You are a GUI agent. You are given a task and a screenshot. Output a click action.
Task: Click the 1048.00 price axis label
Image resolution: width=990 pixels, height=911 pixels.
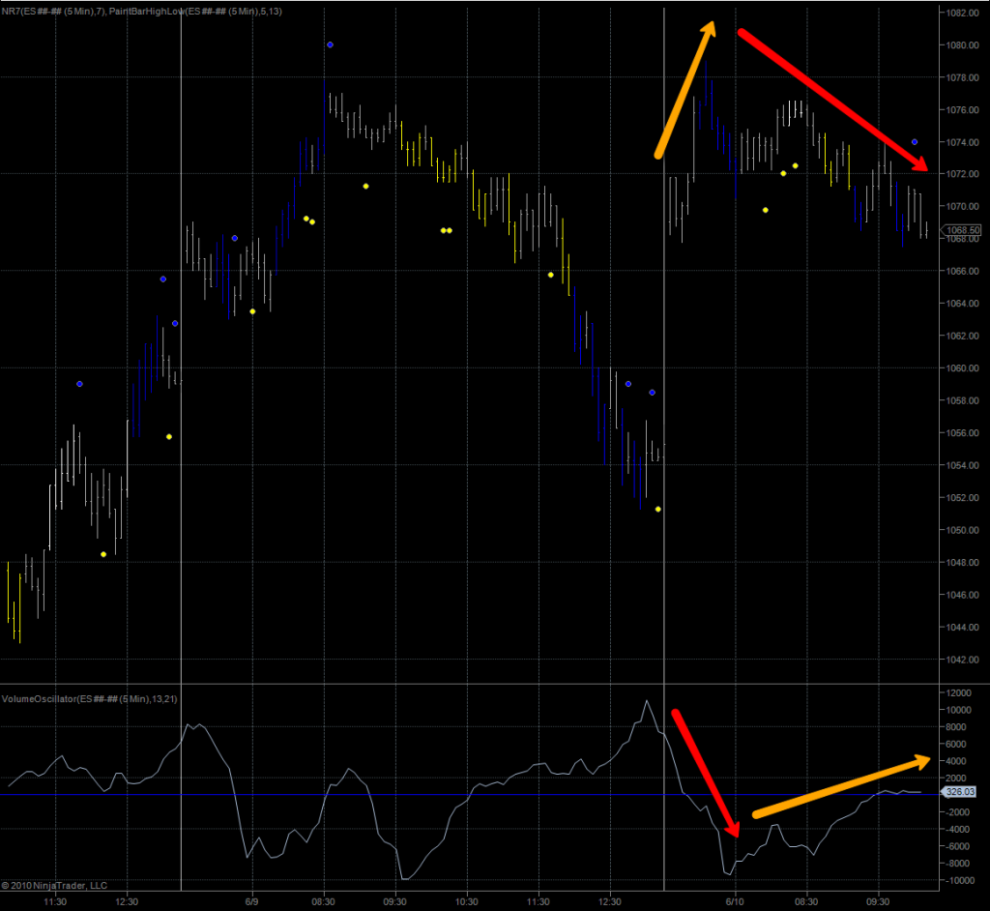962,562
